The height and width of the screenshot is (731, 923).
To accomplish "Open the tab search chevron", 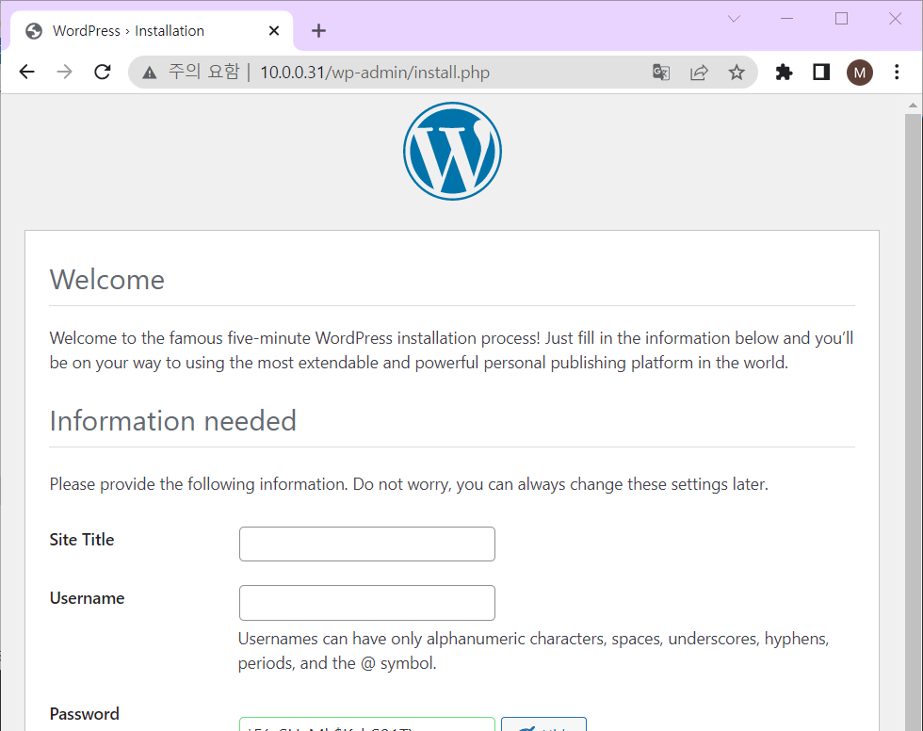I will (734, 19).
